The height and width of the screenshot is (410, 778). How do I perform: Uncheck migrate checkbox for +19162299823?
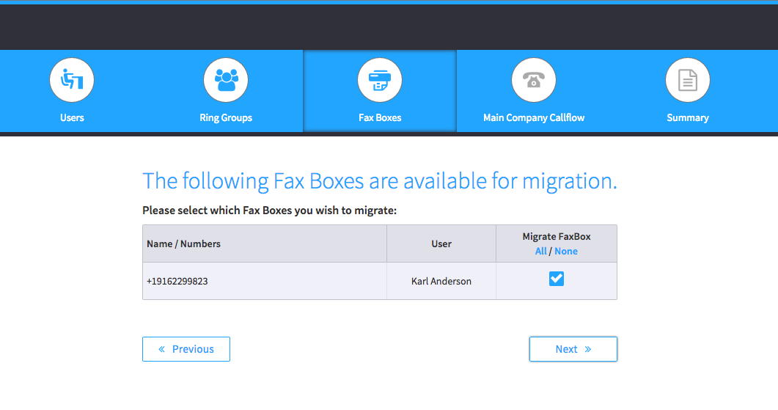click(x=557, y=279)
